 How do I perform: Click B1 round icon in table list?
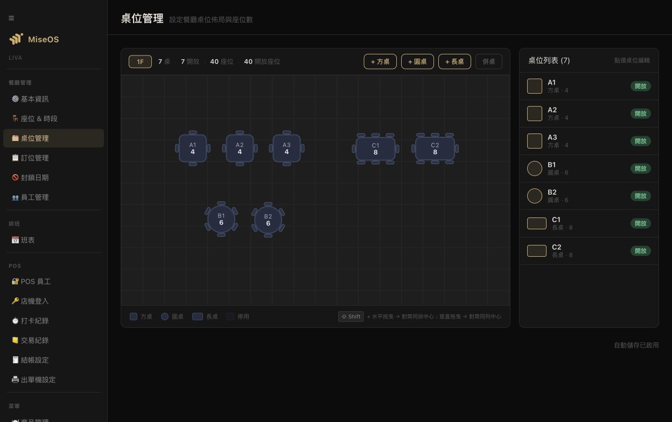(x=535, y=168)
